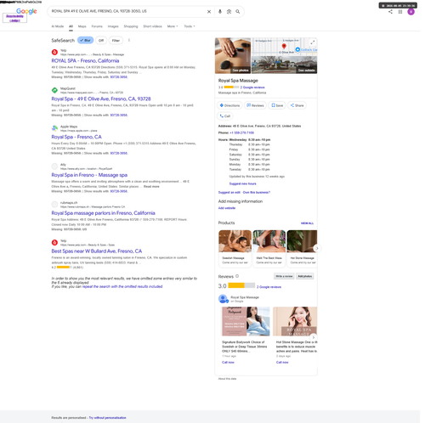
Task: Click the Reviews button in knowledge panel
Action: pos(255,105)
